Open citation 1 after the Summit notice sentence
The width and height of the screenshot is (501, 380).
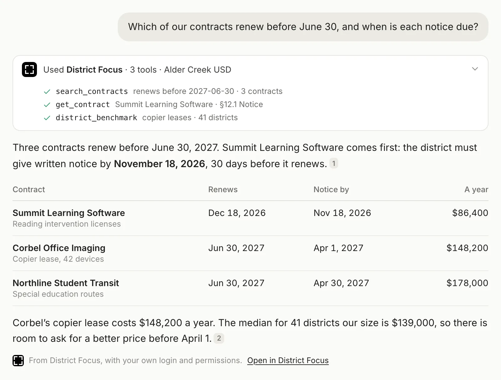pyautogui.click(x=334, y=163)
